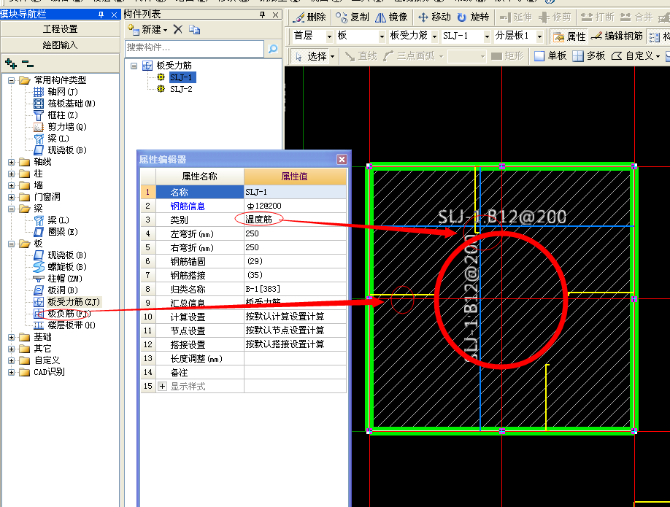Click the 计算设置 value cell
The image size is (670, 507).
tap(296, 317)
